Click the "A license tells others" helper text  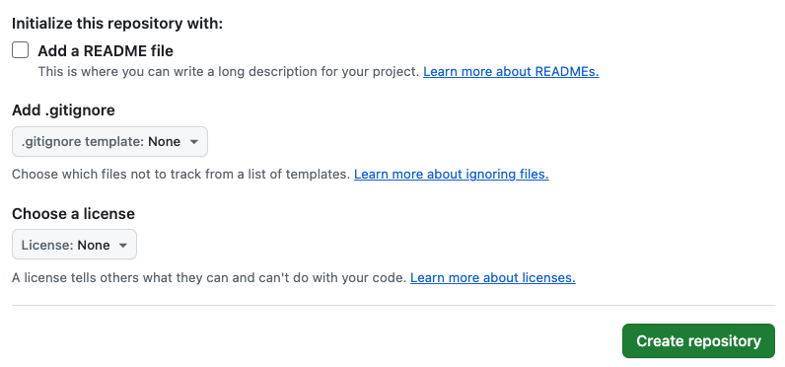pyautogui.click(x=209, y=277)
